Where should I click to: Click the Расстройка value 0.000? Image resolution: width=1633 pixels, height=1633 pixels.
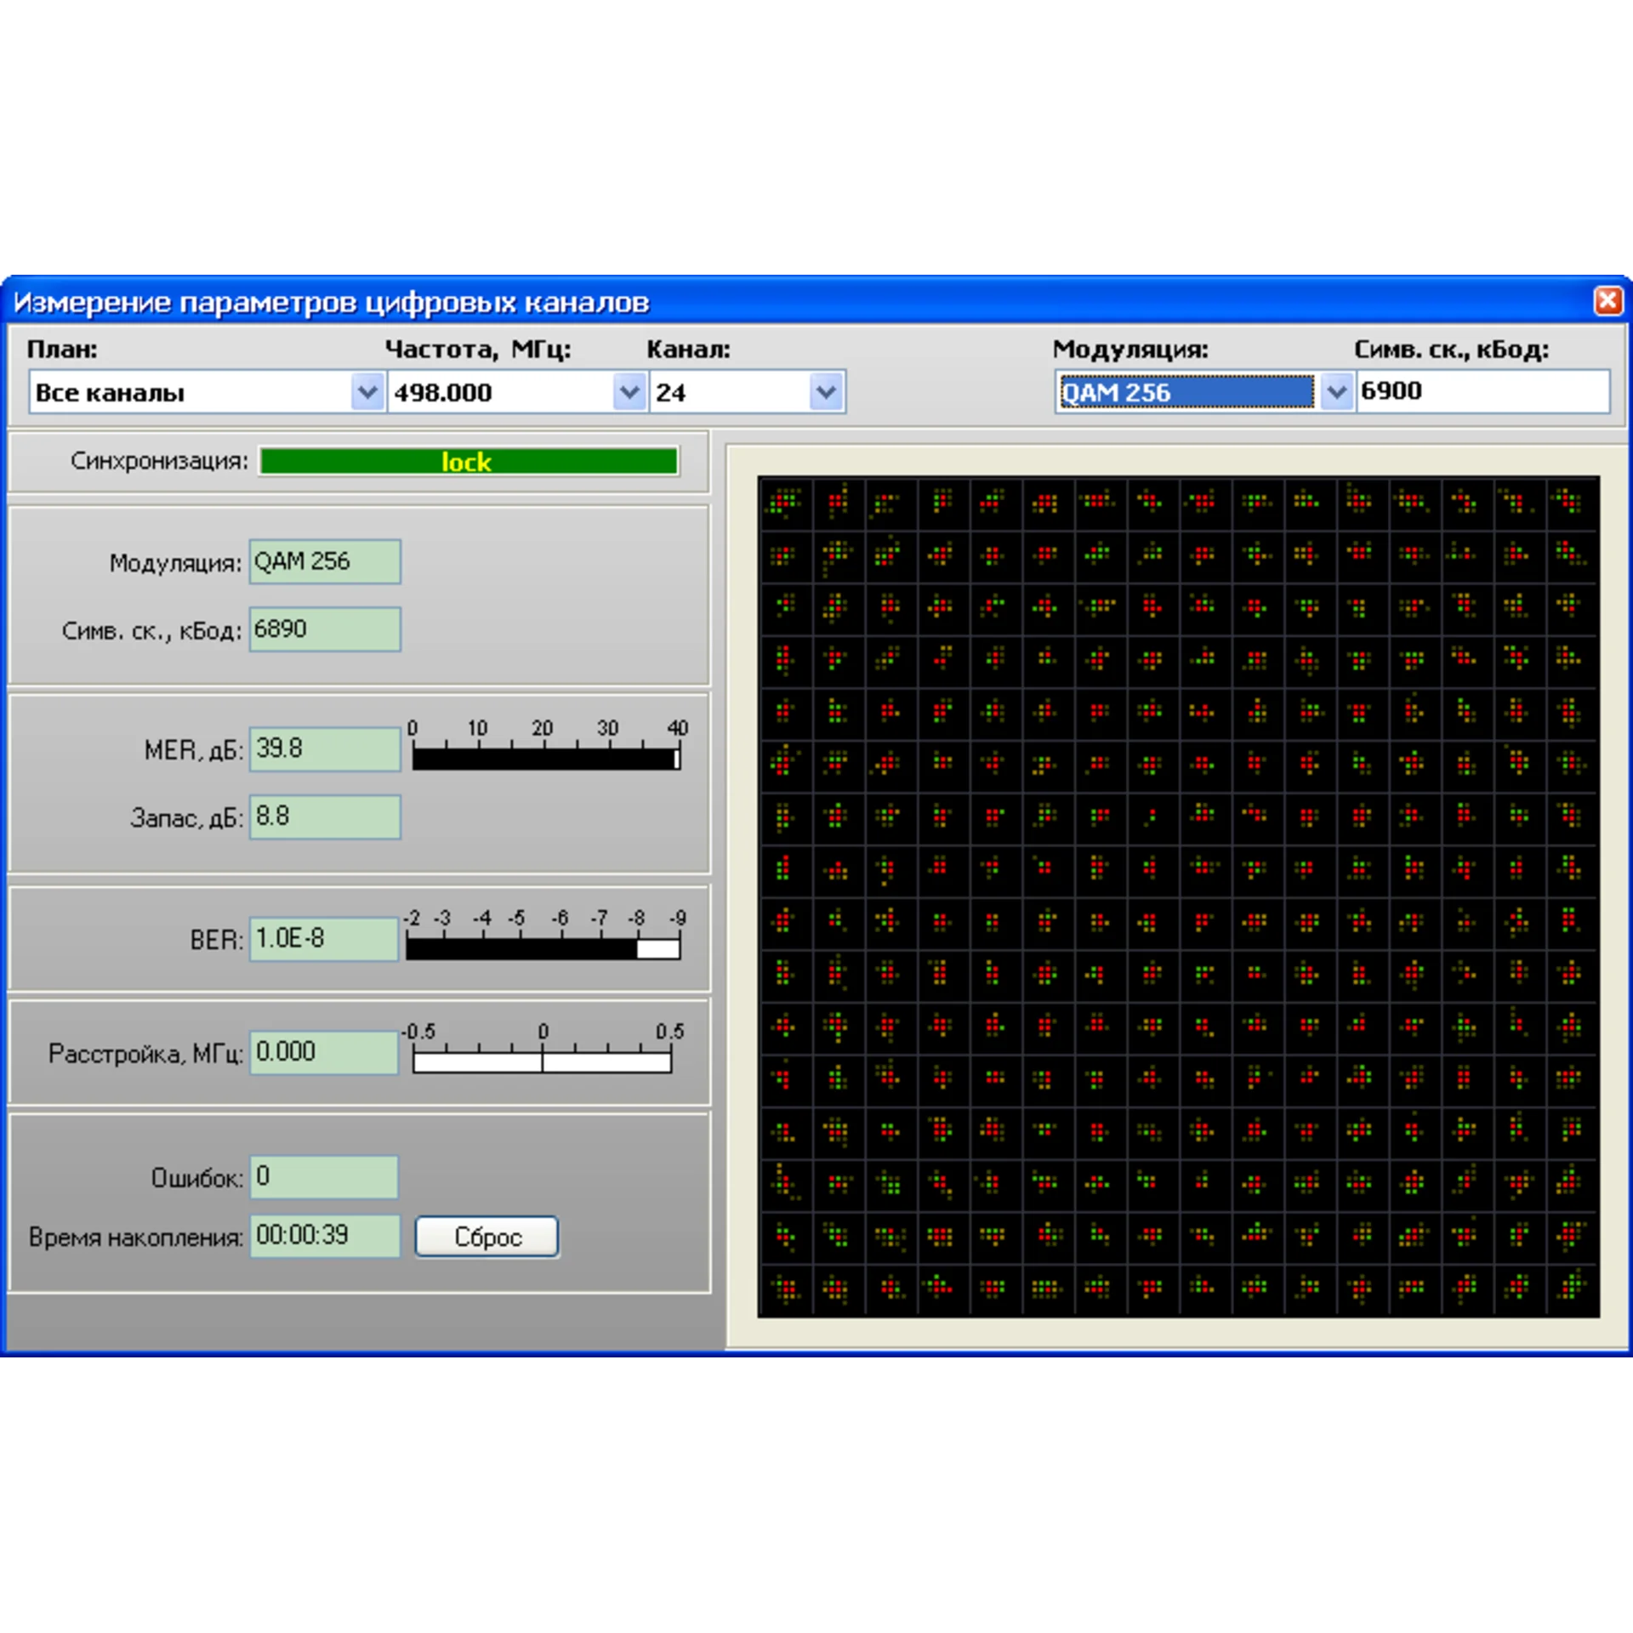pyautogui.click(x=324, y=1052)
